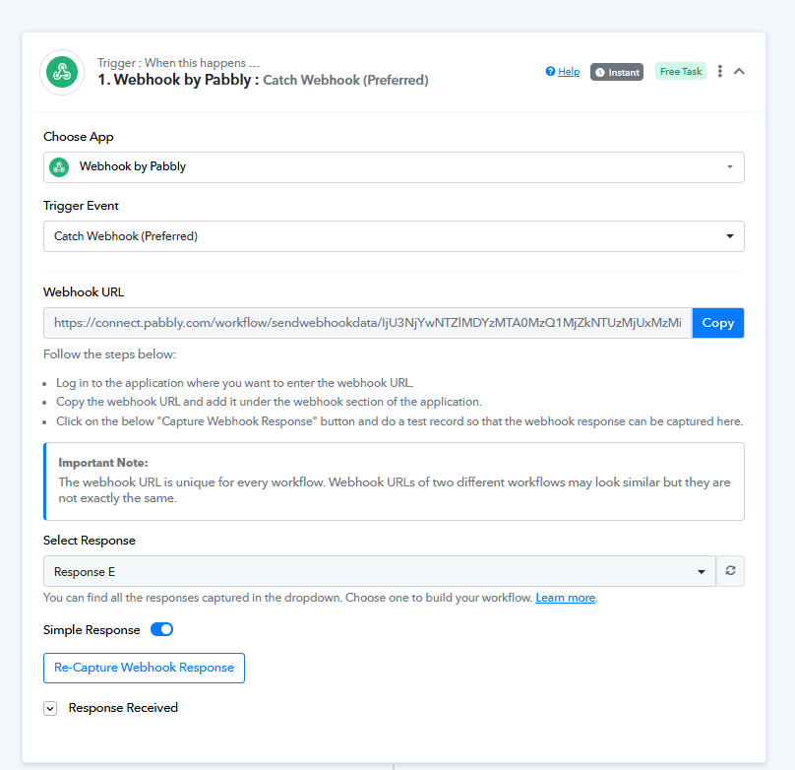Viewport: 795px width, 770px height.
Task: Follow the Learn more link
Action: [566, 598]
